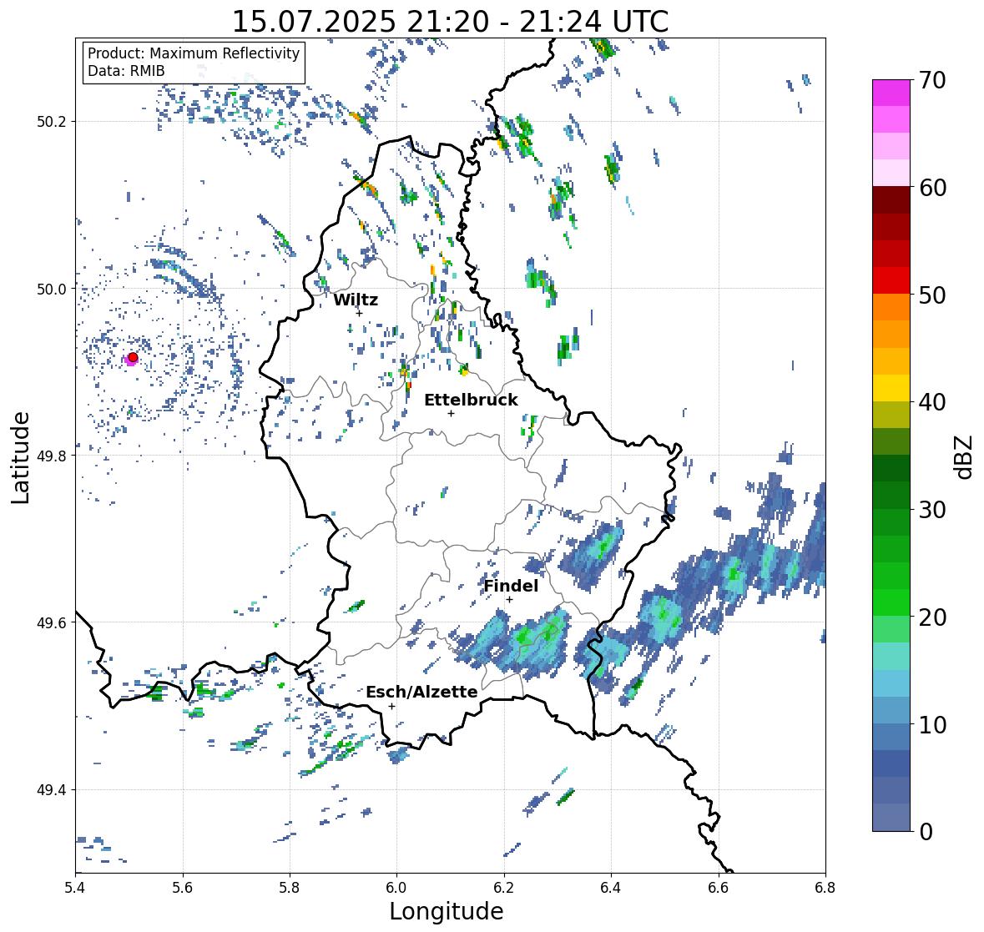984x932 pixels.
Task: Click the orange 50 dBZ colorbar band
Action: [x=891, y=307]
